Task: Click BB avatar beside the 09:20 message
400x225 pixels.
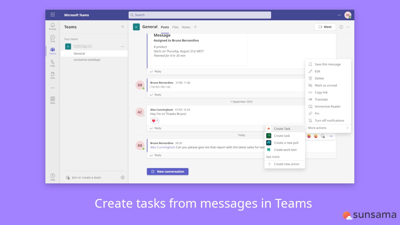Action: [x=140, y=145]
